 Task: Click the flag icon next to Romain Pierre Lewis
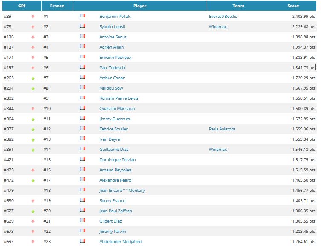[83, 98]
